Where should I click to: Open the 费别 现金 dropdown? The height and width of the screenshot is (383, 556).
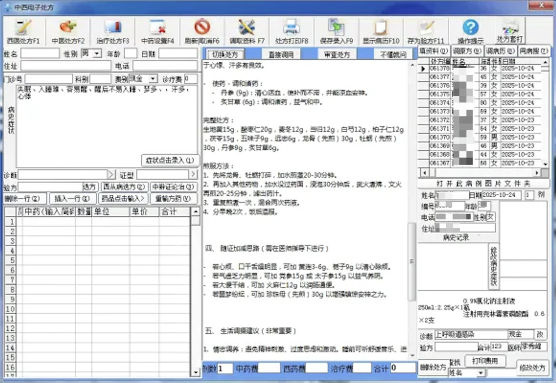pos(153,79)
